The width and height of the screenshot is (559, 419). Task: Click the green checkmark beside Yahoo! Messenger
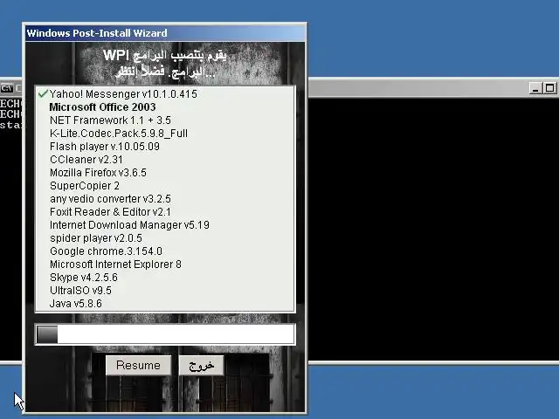[43, 93]
